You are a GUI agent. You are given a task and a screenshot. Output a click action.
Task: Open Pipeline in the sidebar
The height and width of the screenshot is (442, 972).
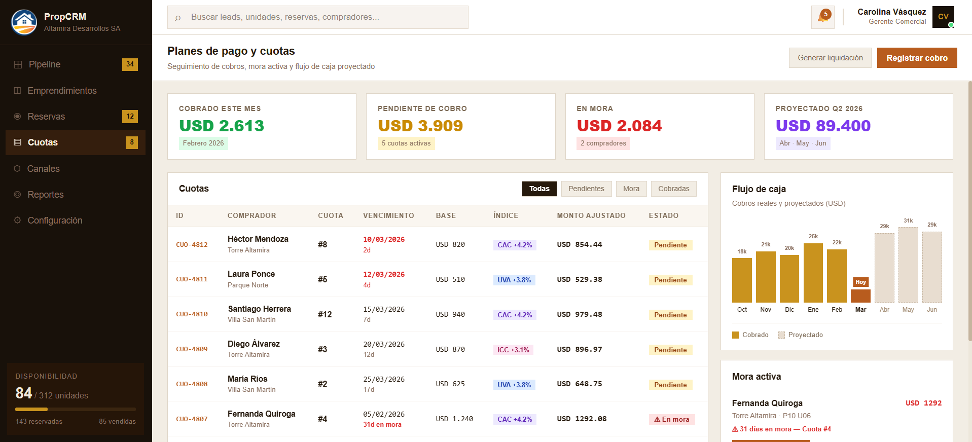click(x=76, y=64)
